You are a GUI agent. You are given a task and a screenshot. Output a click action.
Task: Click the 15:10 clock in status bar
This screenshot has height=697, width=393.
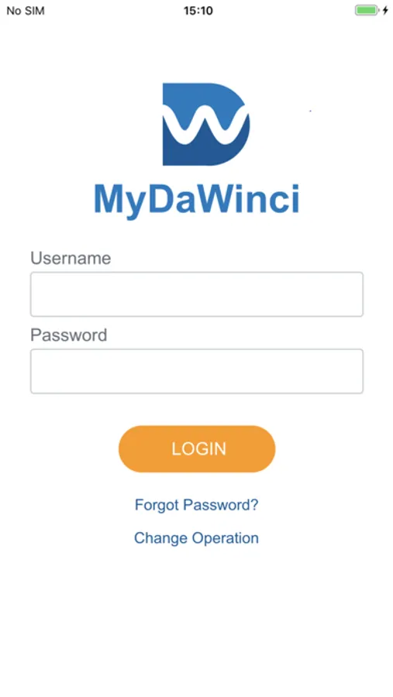198,11
